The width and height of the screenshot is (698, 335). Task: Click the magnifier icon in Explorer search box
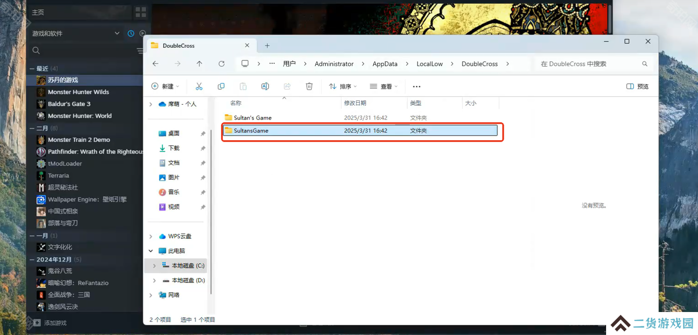(x=645, y=64)
